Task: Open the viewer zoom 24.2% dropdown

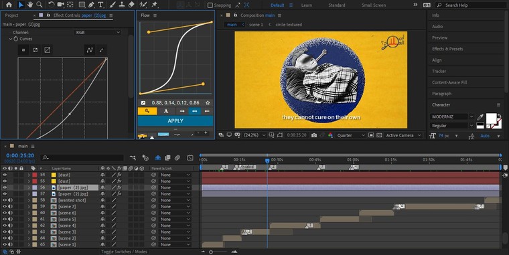Action: [x=254, y=135]
